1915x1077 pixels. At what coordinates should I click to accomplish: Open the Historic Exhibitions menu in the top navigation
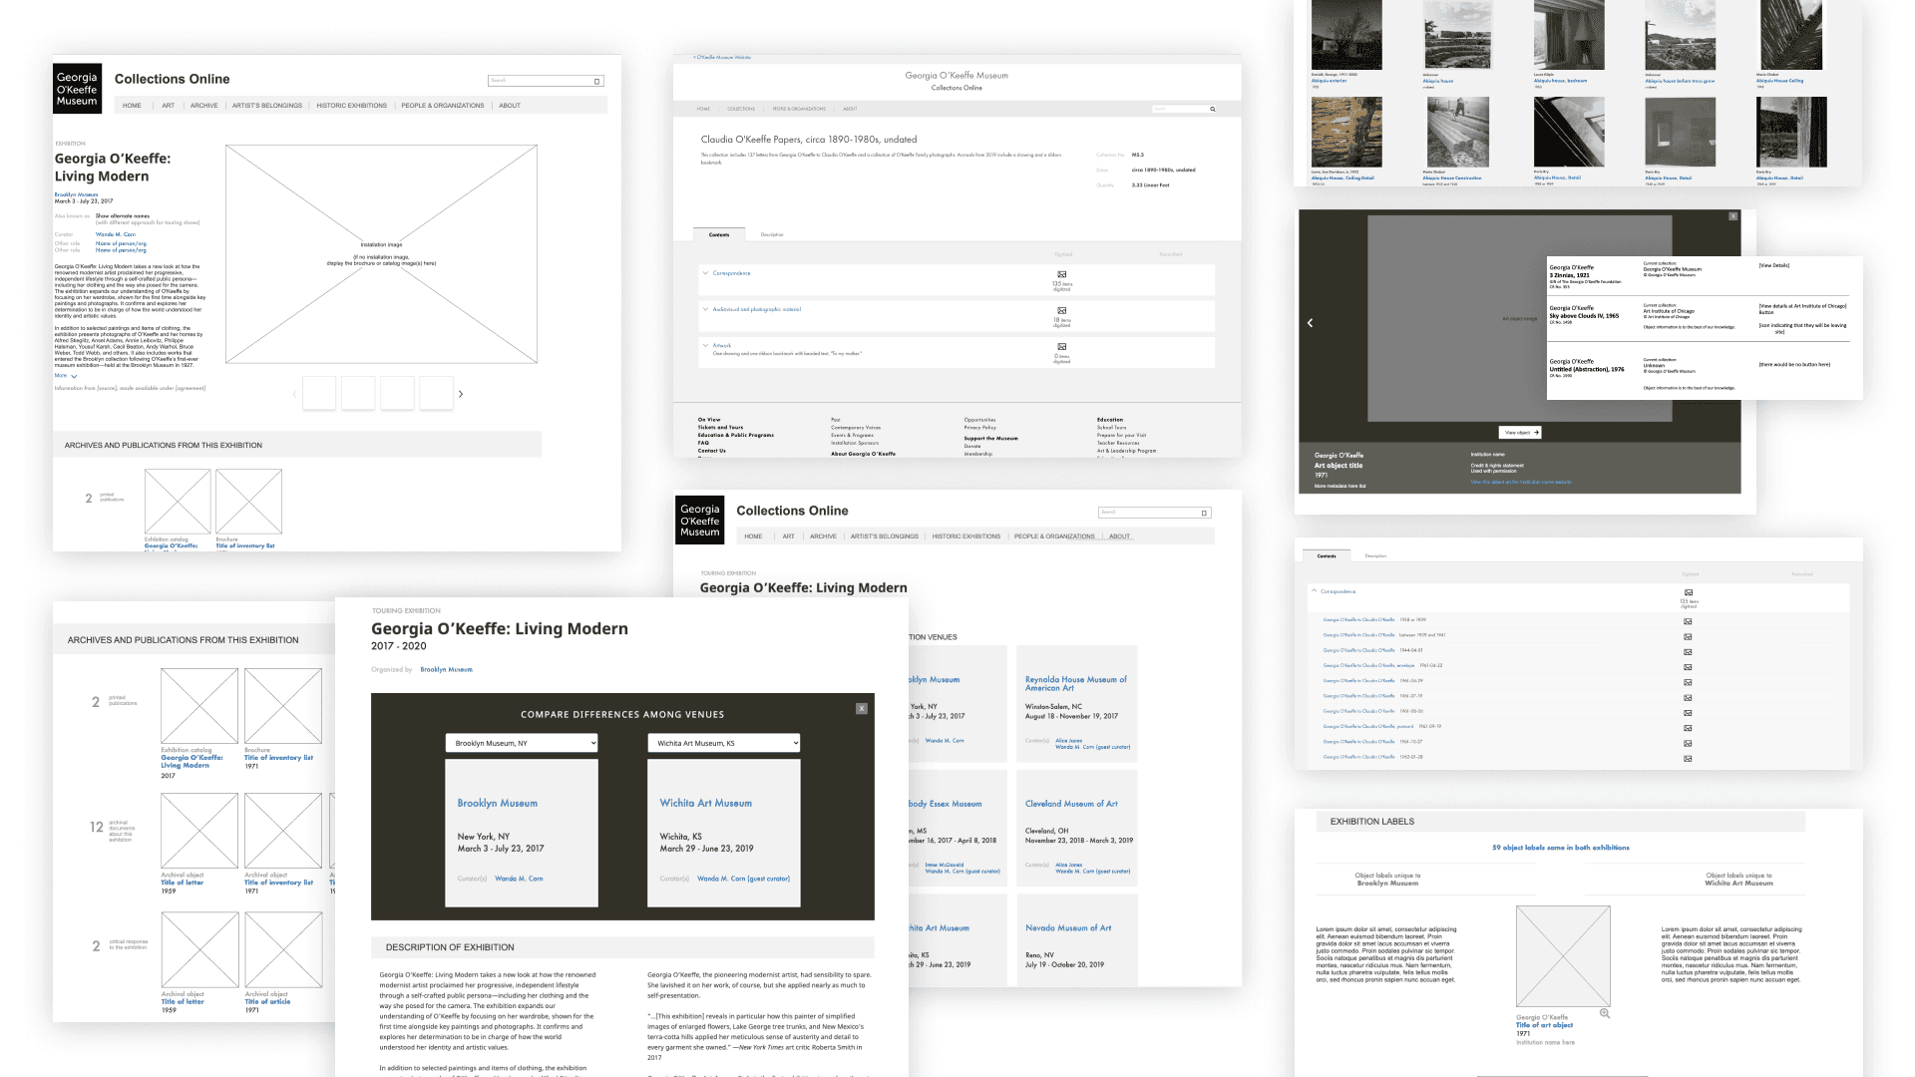351,106
